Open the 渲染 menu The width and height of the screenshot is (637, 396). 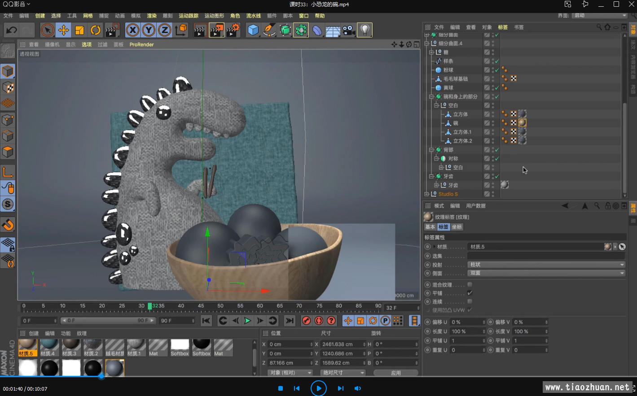tap(152, 16)
